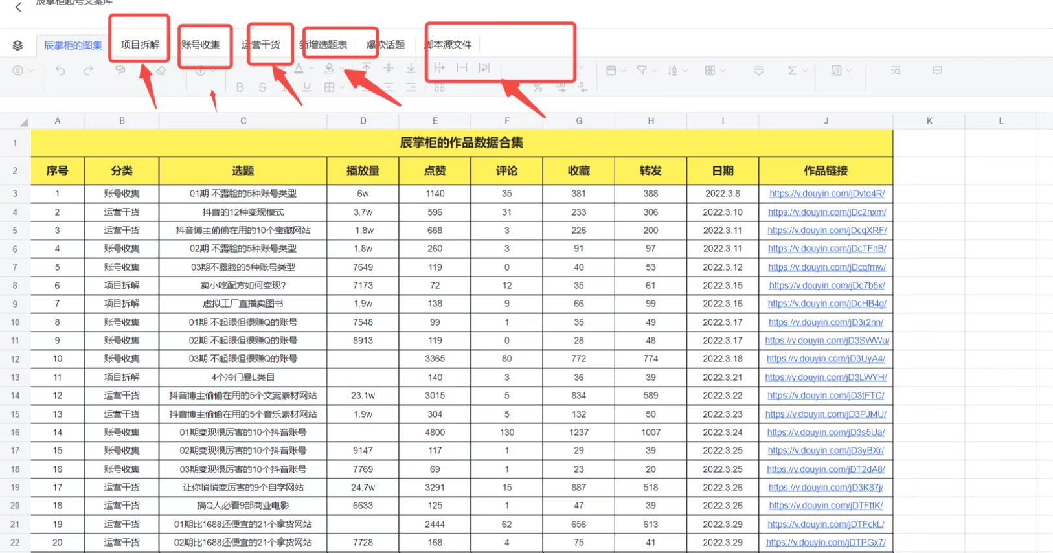The image size is (1053, 553).
Task: Align cell content to top
Action: [x=367, y=67]
